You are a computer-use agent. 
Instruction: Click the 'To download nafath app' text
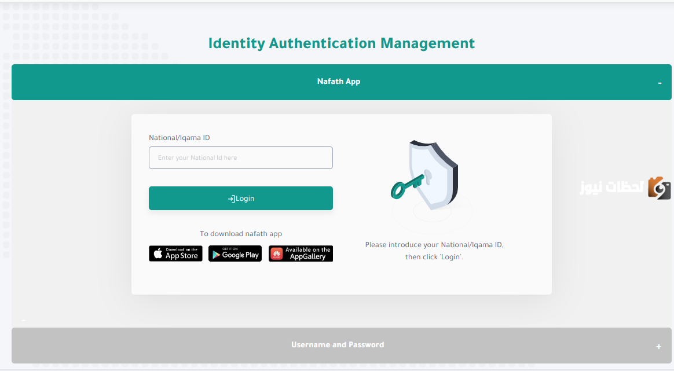(241, 234)
